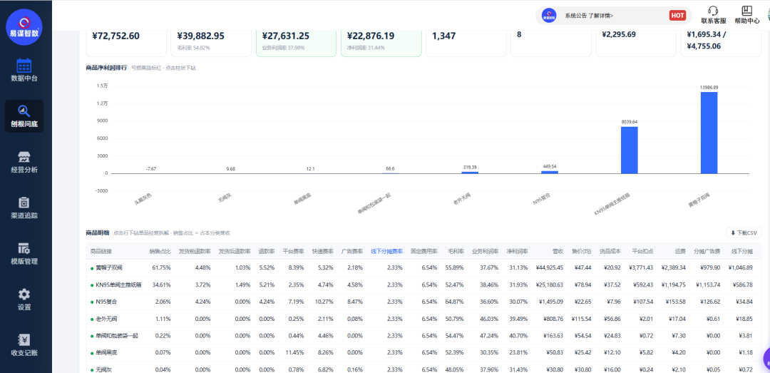Click the 营收 column header
The height and width of the screenshot is (373, 770).
[x=558, y=251]
